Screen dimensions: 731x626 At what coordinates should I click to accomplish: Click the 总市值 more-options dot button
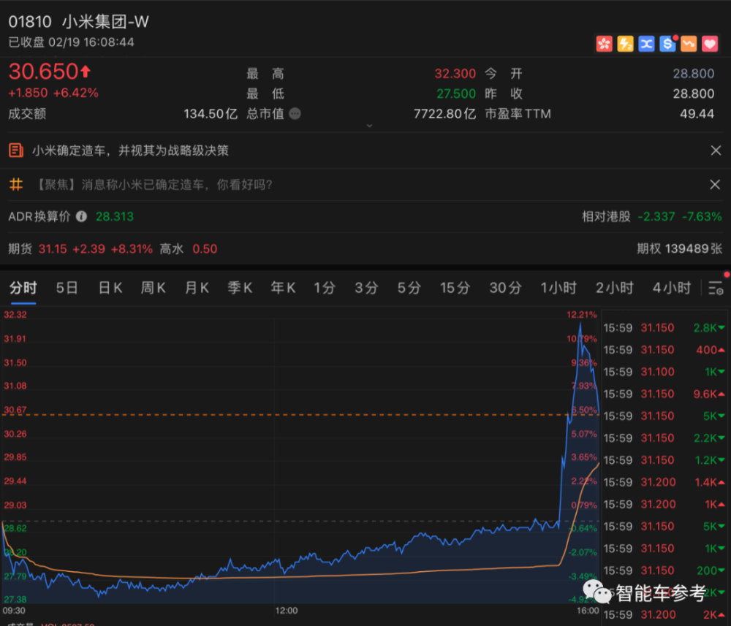click(x=295, y=114)
